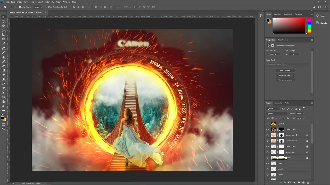
Task: Create new adjustment layer icon
Action: [294, 183]
